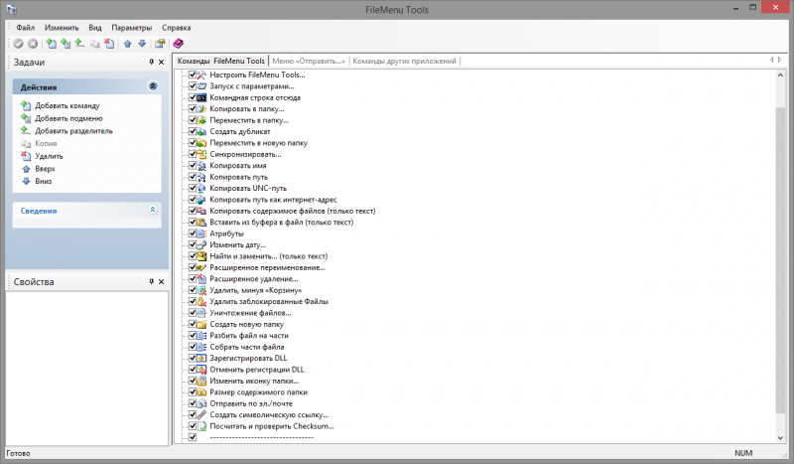Click Вниз action link
Viewport: 794px width, 464px height.
click(x=44, y=181)
